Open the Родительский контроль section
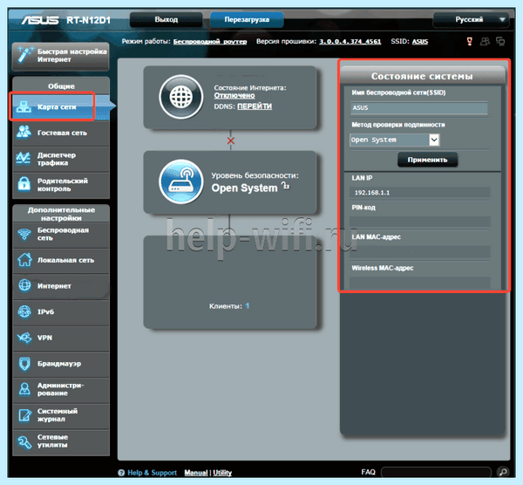The image size is (523, 485). 61,185
